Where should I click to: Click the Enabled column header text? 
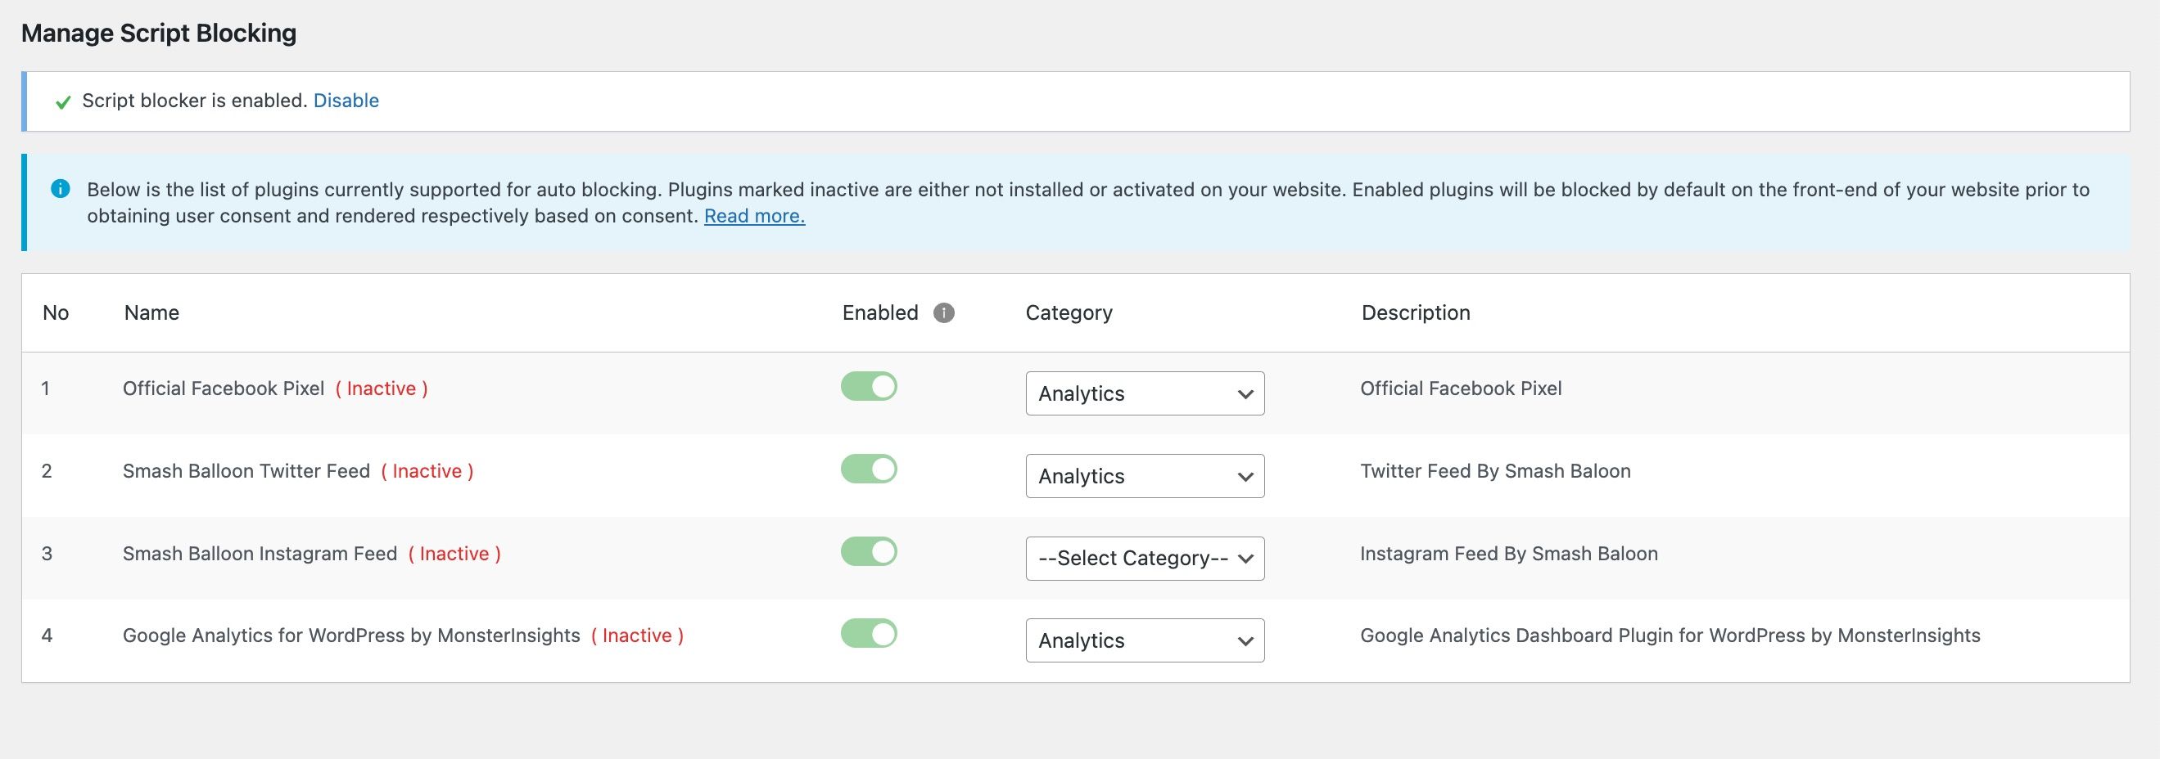[x=880, y=312]
